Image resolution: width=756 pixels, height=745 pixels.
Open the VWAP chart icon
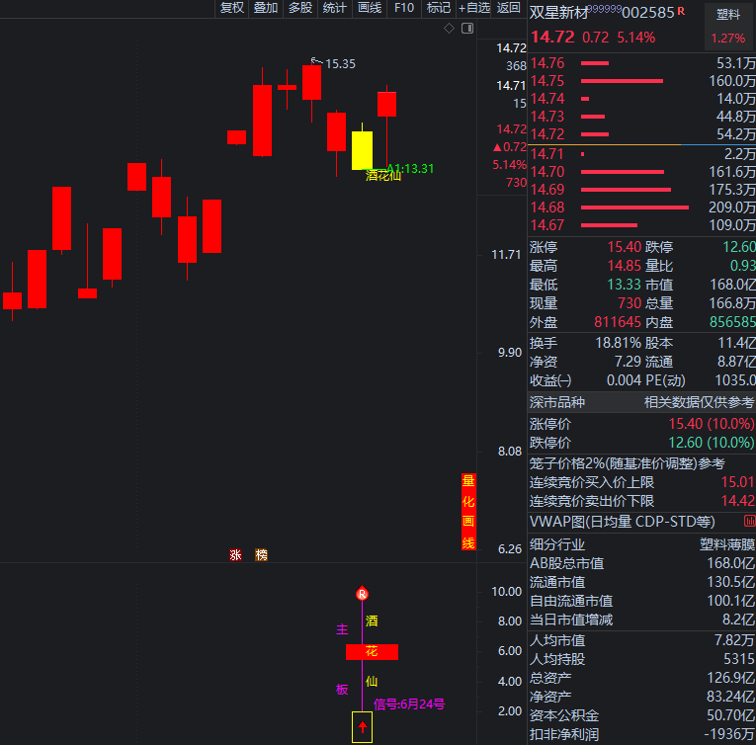tap(749, 522)
